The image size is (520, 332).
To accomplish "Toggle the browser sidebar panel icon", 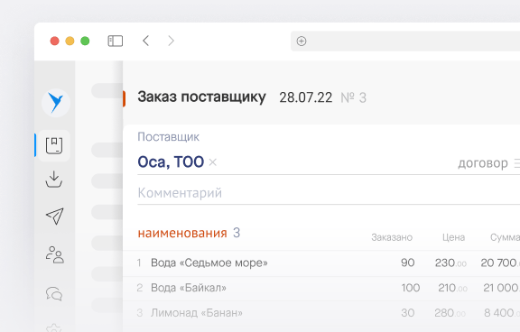I will pyautogui.click(x=116, y=41).
